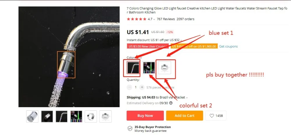Screen dimensions: 291x135
Task: View the colorful LED lights gallery thumbnail
Action: [x=76, y=116]
